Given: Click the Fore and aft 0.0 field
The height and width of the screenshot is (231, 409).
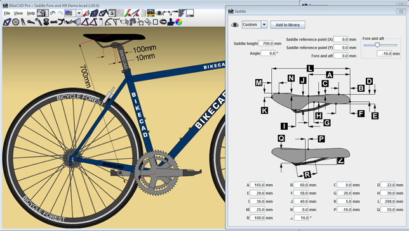Looking at the screenshot, I should pyautogui.click(x=341, y=56).
